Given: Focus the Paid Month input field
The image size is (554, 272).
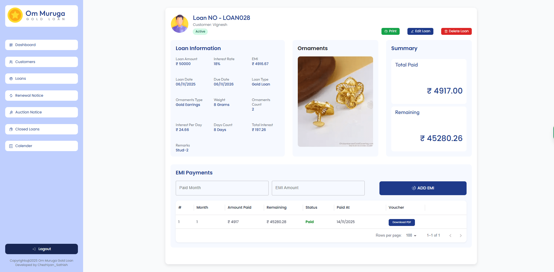Looking at the screenshot, I should click(222, 188).
